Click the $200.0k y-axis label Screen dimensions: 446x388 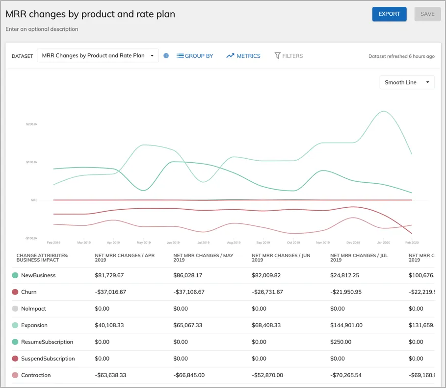[x=31, y=124]
